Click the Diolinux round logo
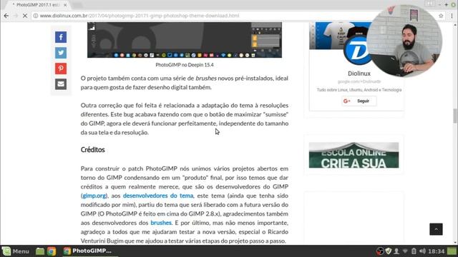 coord(357,51)
